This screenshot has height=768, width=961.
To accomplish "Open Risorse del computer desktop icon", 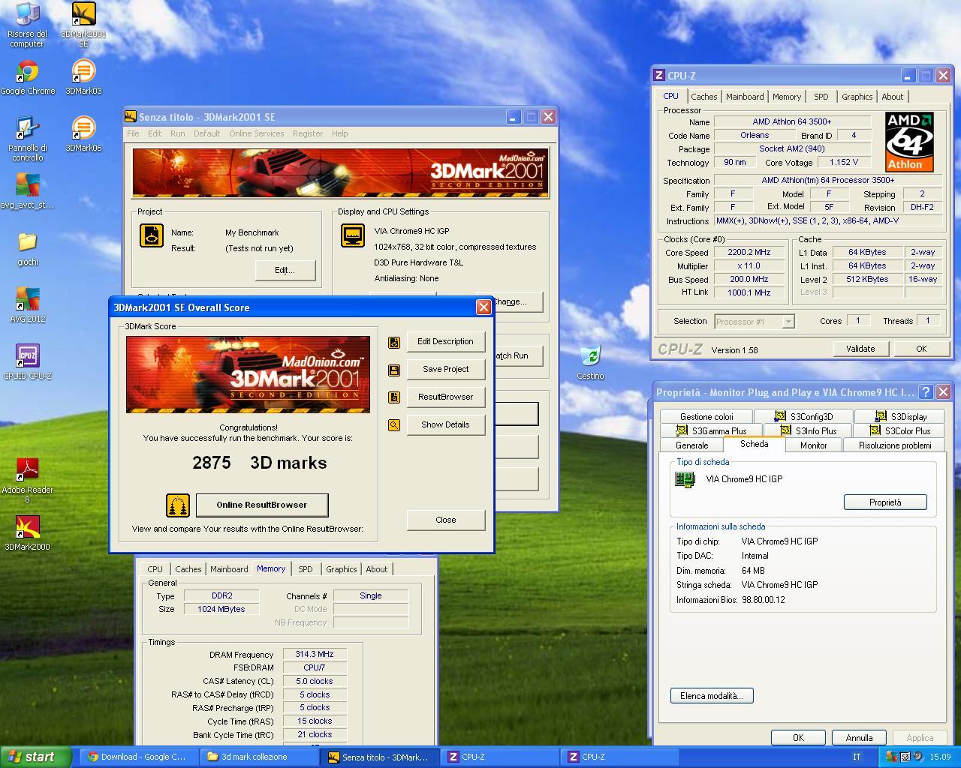I will (27, 25).
